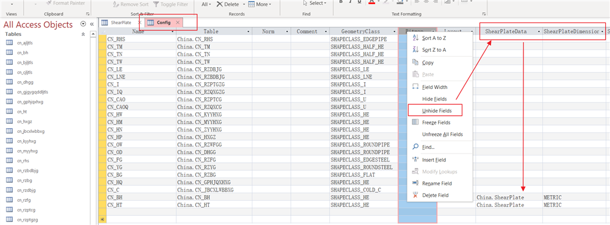610x225 pixels.
Task: Open Clipboard group dialog launcher
Action: [87, 14]
